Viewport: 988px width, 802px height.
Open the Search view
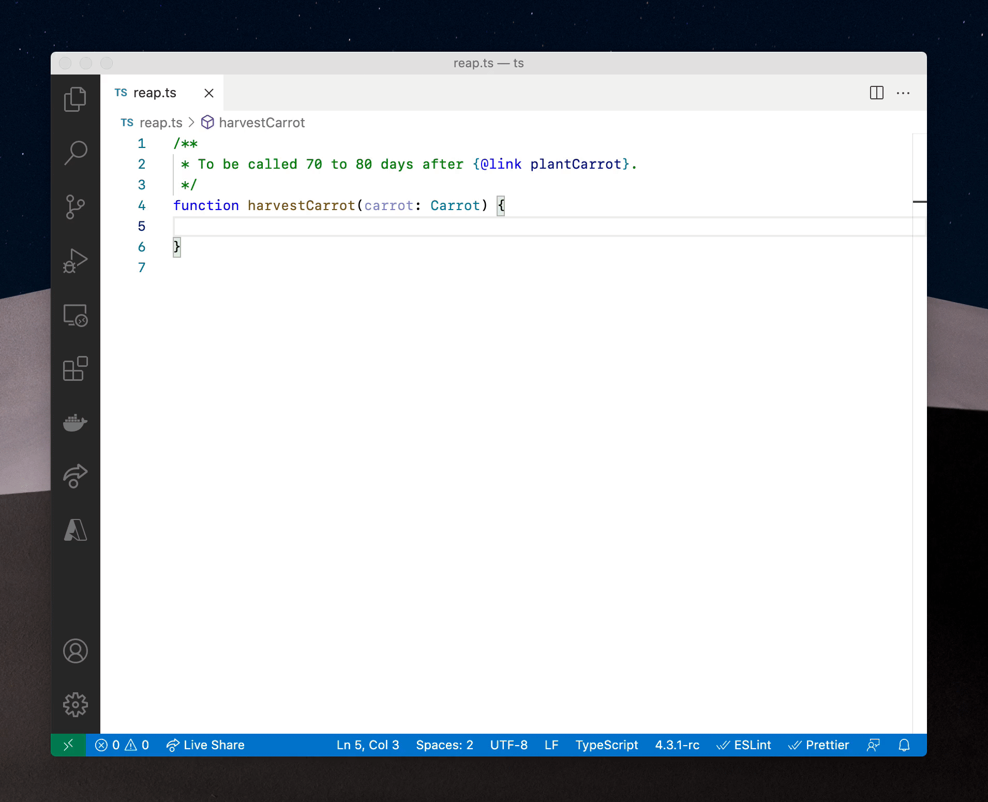[75, 153]
